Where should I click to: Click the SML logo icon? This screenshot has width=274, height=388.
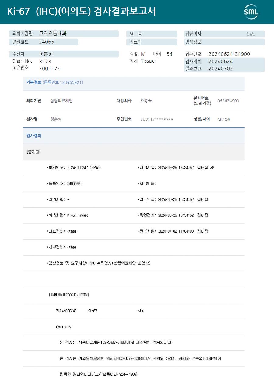pyautogui.click(x=251, y=12)
